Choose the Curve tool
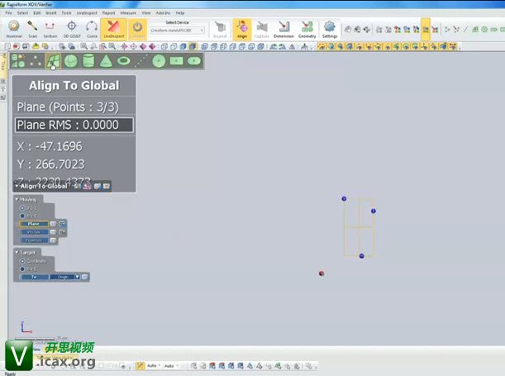Image resolution: width=505 pixels, height=376 pixels. [x=92, y=29]
